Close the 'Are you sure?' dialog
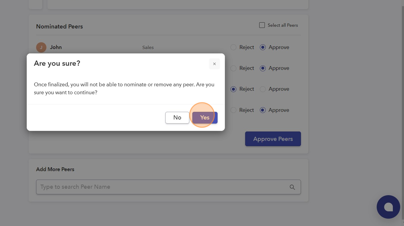Viewport: 404px width, 226px height. click(214, 64)
